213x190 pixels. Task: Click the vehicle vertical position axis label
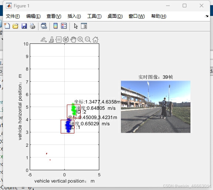[x=64, y=181]
